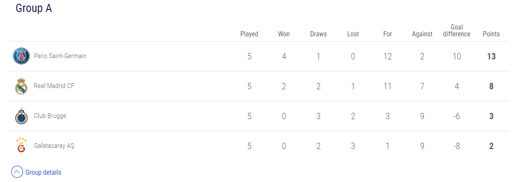The image size is (514, 182).
Task: Click Paris Saint-Germain's 13 points value
Action: point(491,56)
